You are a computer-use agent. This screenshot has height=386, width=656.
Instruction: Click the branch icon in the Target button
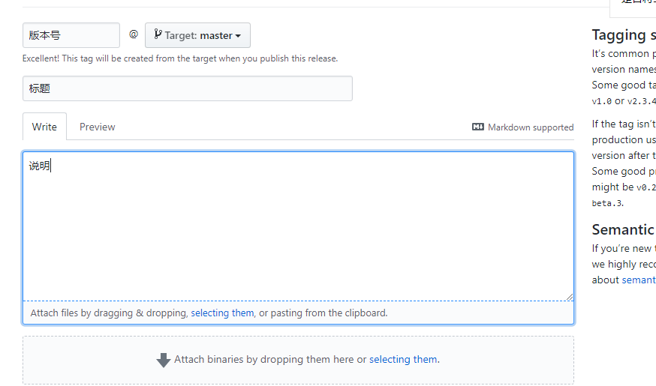[x=158, y=34]
